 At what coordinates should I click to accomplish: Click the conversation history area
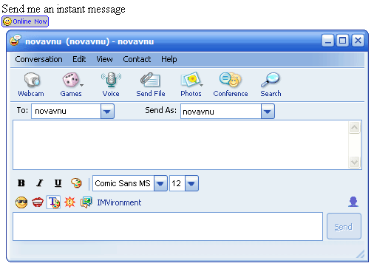(180, 145)
